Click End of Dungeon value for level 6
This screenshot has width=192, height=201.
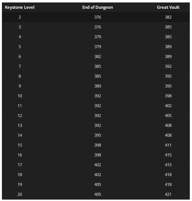pyautogui.click(x=98, y=57)
